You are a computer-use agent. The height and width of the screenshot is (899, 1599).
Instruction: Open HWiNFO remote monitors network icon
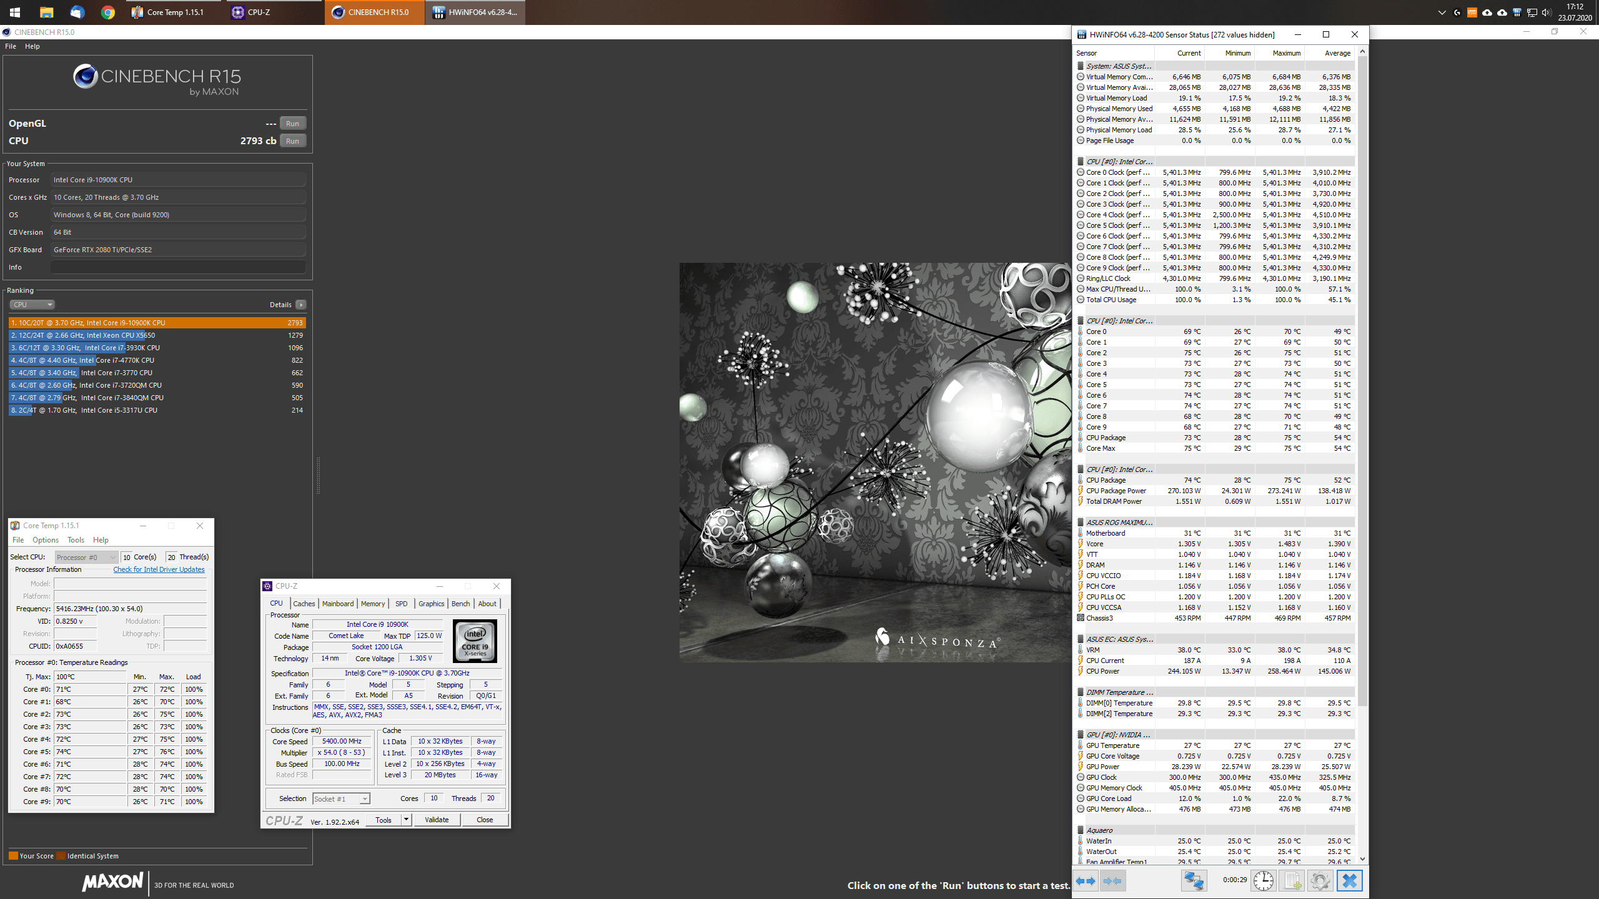pyautogui.click(x=1194, y=881)
